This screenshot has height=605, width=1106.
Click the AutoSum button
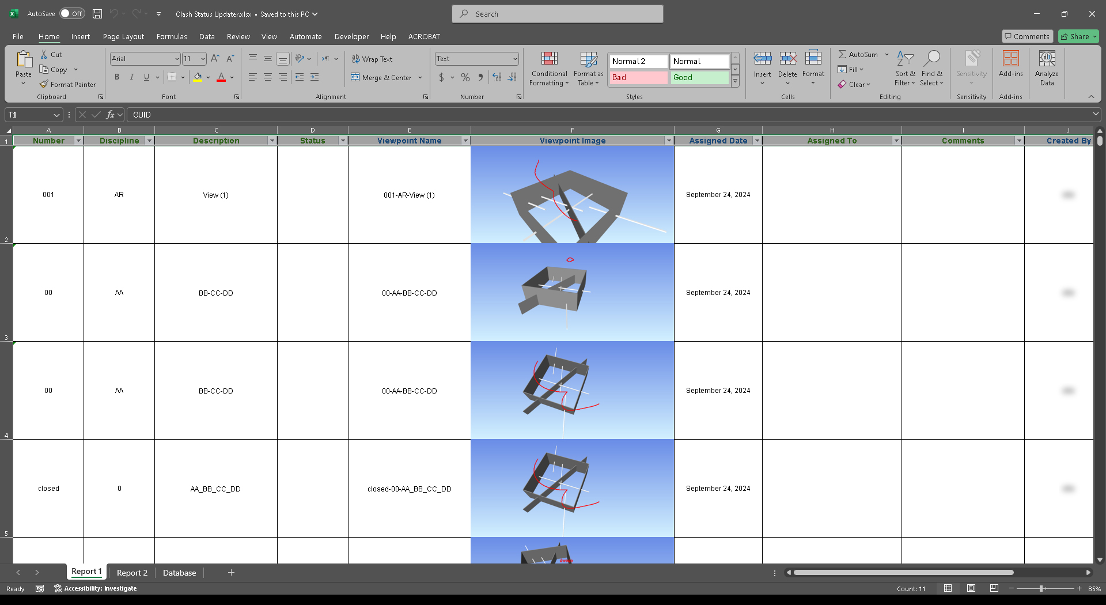[858, 54]
